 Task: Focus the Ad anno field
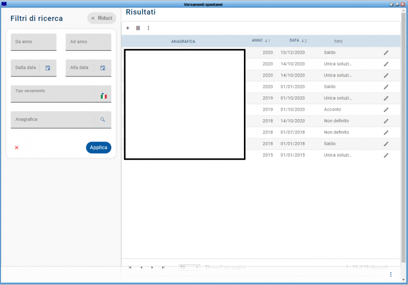[88, 42]
